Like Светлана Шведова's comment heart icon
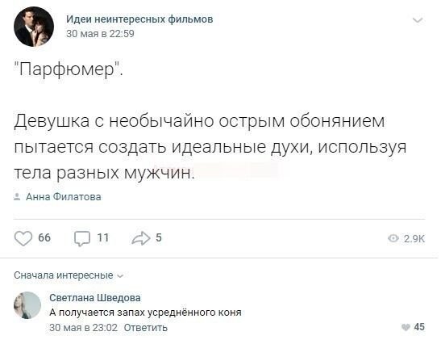The height and width of the screenshot is (340, 441). (406, 327)
